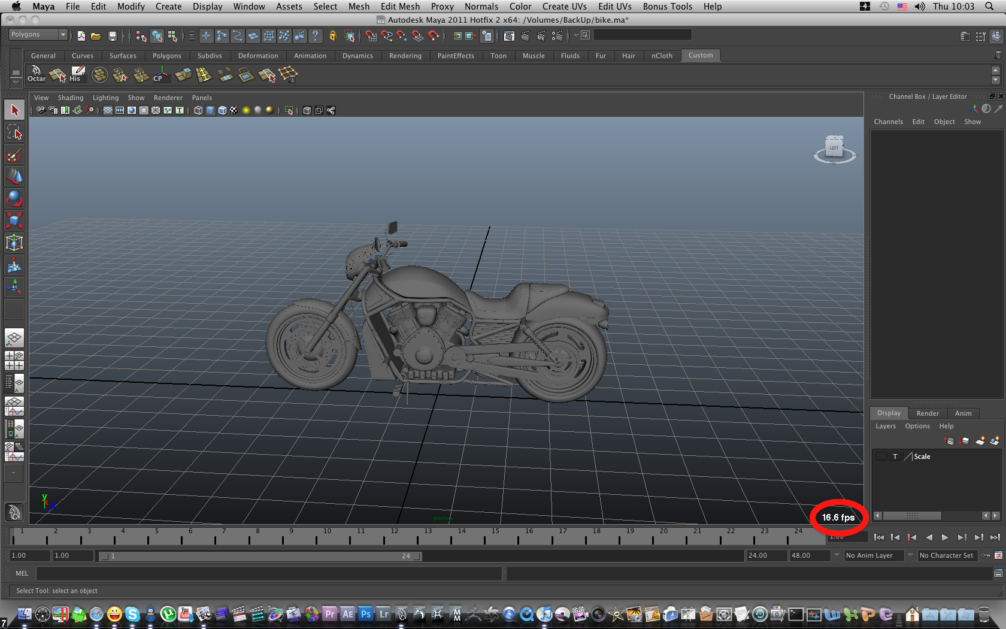
Task: Choose the Scale tool in toolbox
Action: coord(14,220)
